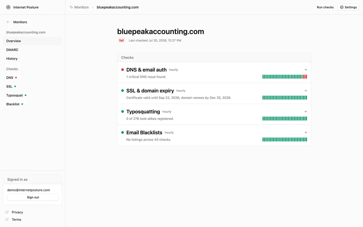Click the Sign out button
The image size is (363, 227).
[x=33, y=197]
